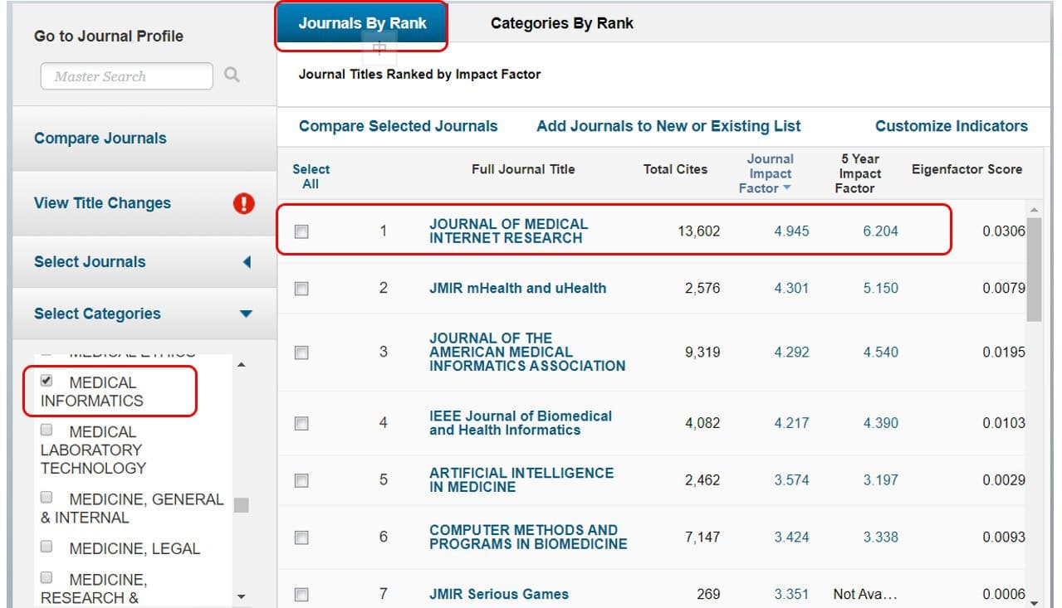Tick the checkbox for JMIR Serious Games
Screen dimensions: 1062x608
pos(301,595)
